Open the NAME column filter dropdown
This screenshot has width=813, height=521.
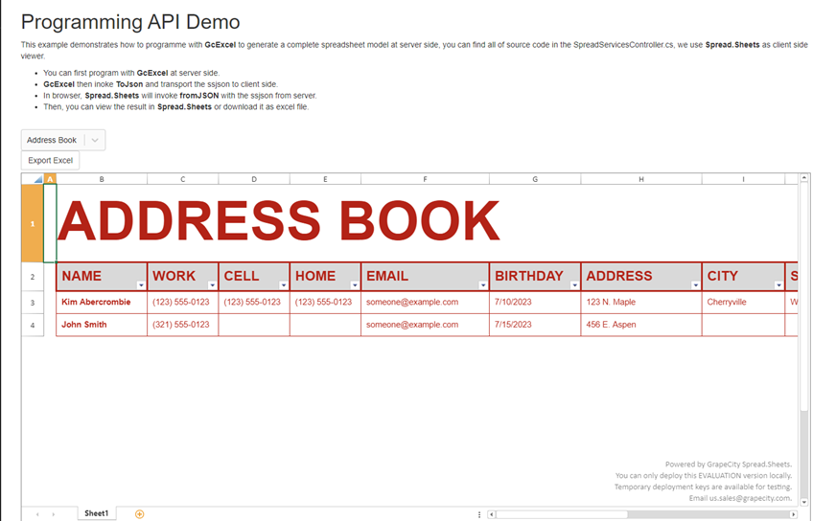pyautogui.click(x=141, y=285)
